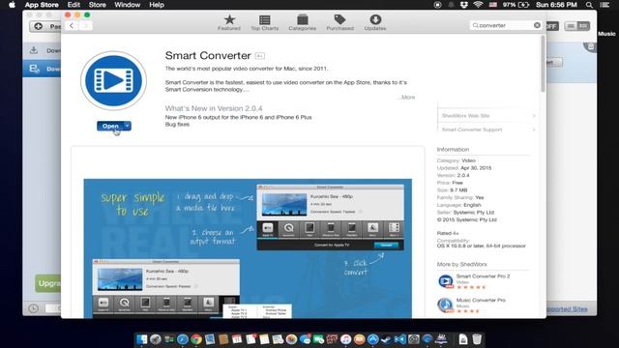The width and height of the screenshot is (619, 348).
Task: Open the Window menu
Action: click(127, 5)
